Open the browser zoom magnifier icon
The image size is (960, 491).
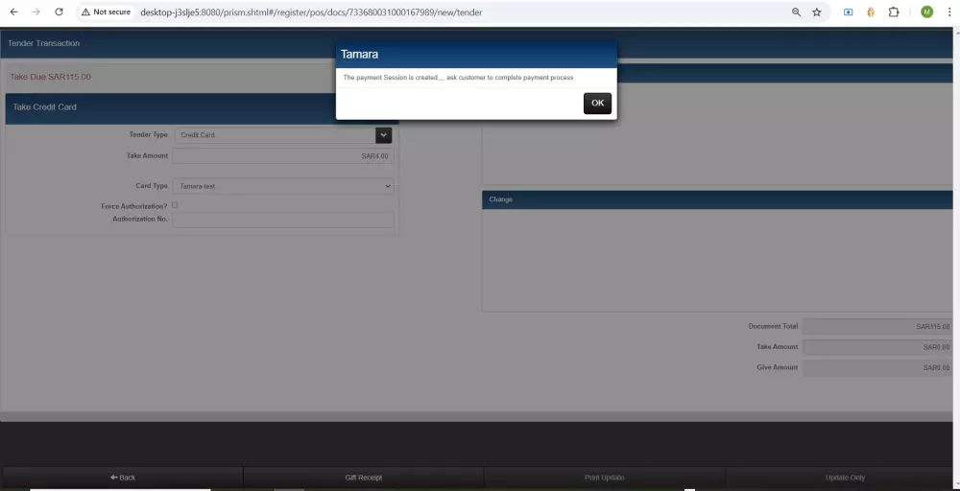pyautogui.click(x=796, y=12)
